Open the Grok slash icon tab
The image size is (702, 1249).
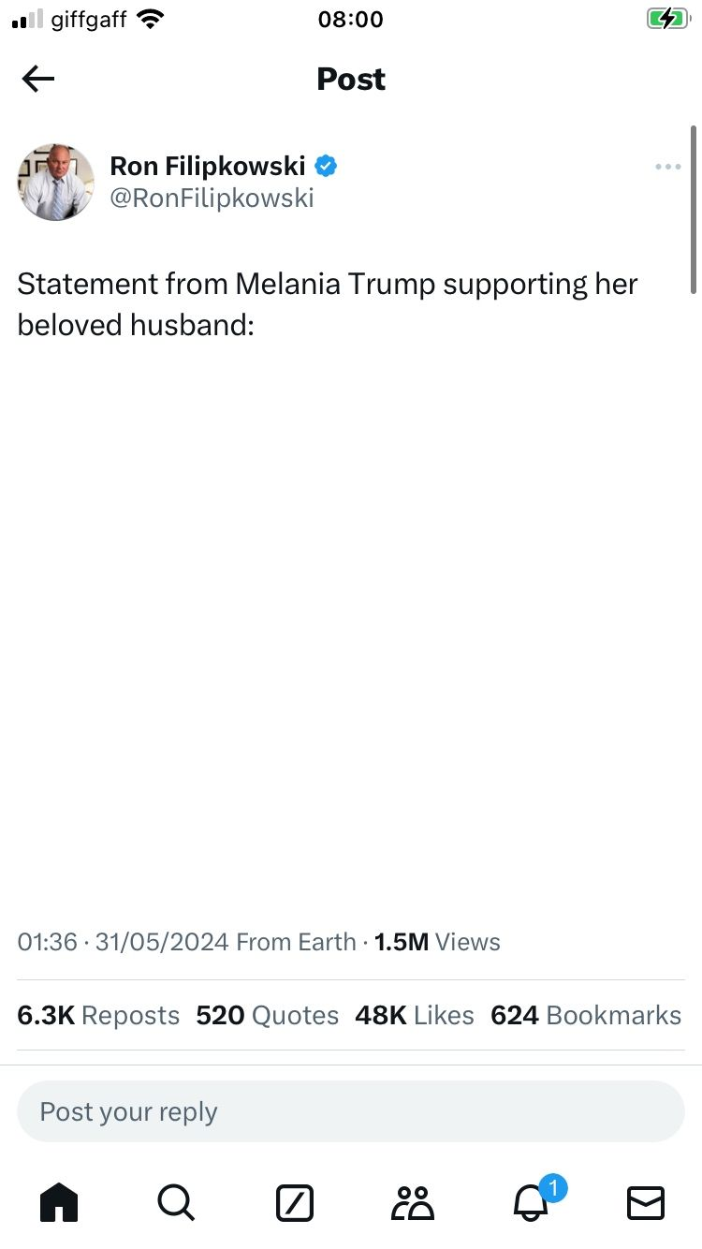295,1202
